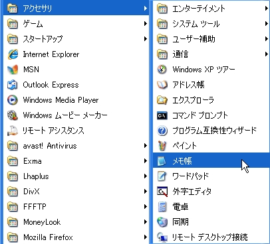Image resolution: width=270 pixels, height=244 pixels.
Task: Click the ワードパッド document icon
Action: 162,176
